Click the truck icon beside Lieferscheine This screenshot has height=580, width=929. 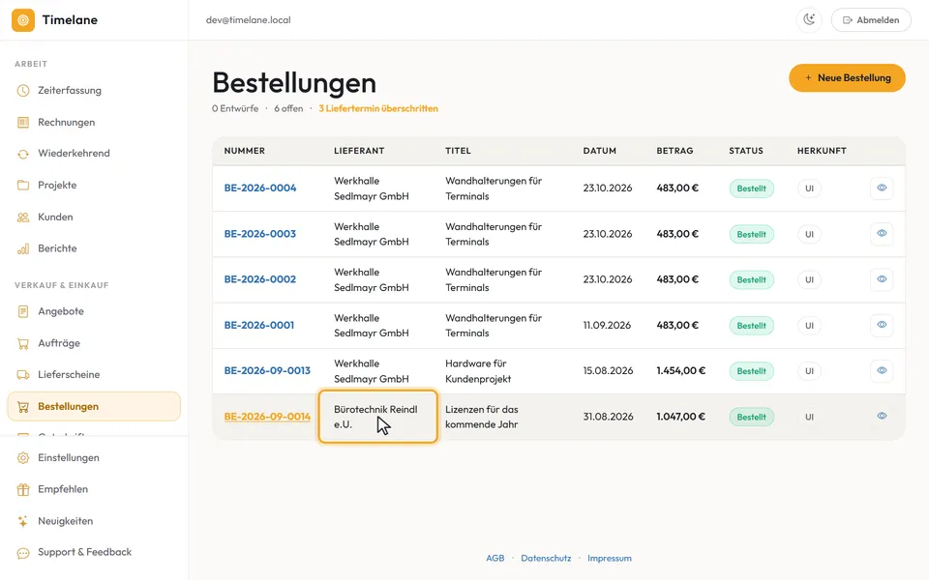pyautogui.click(x=23, y=375)
